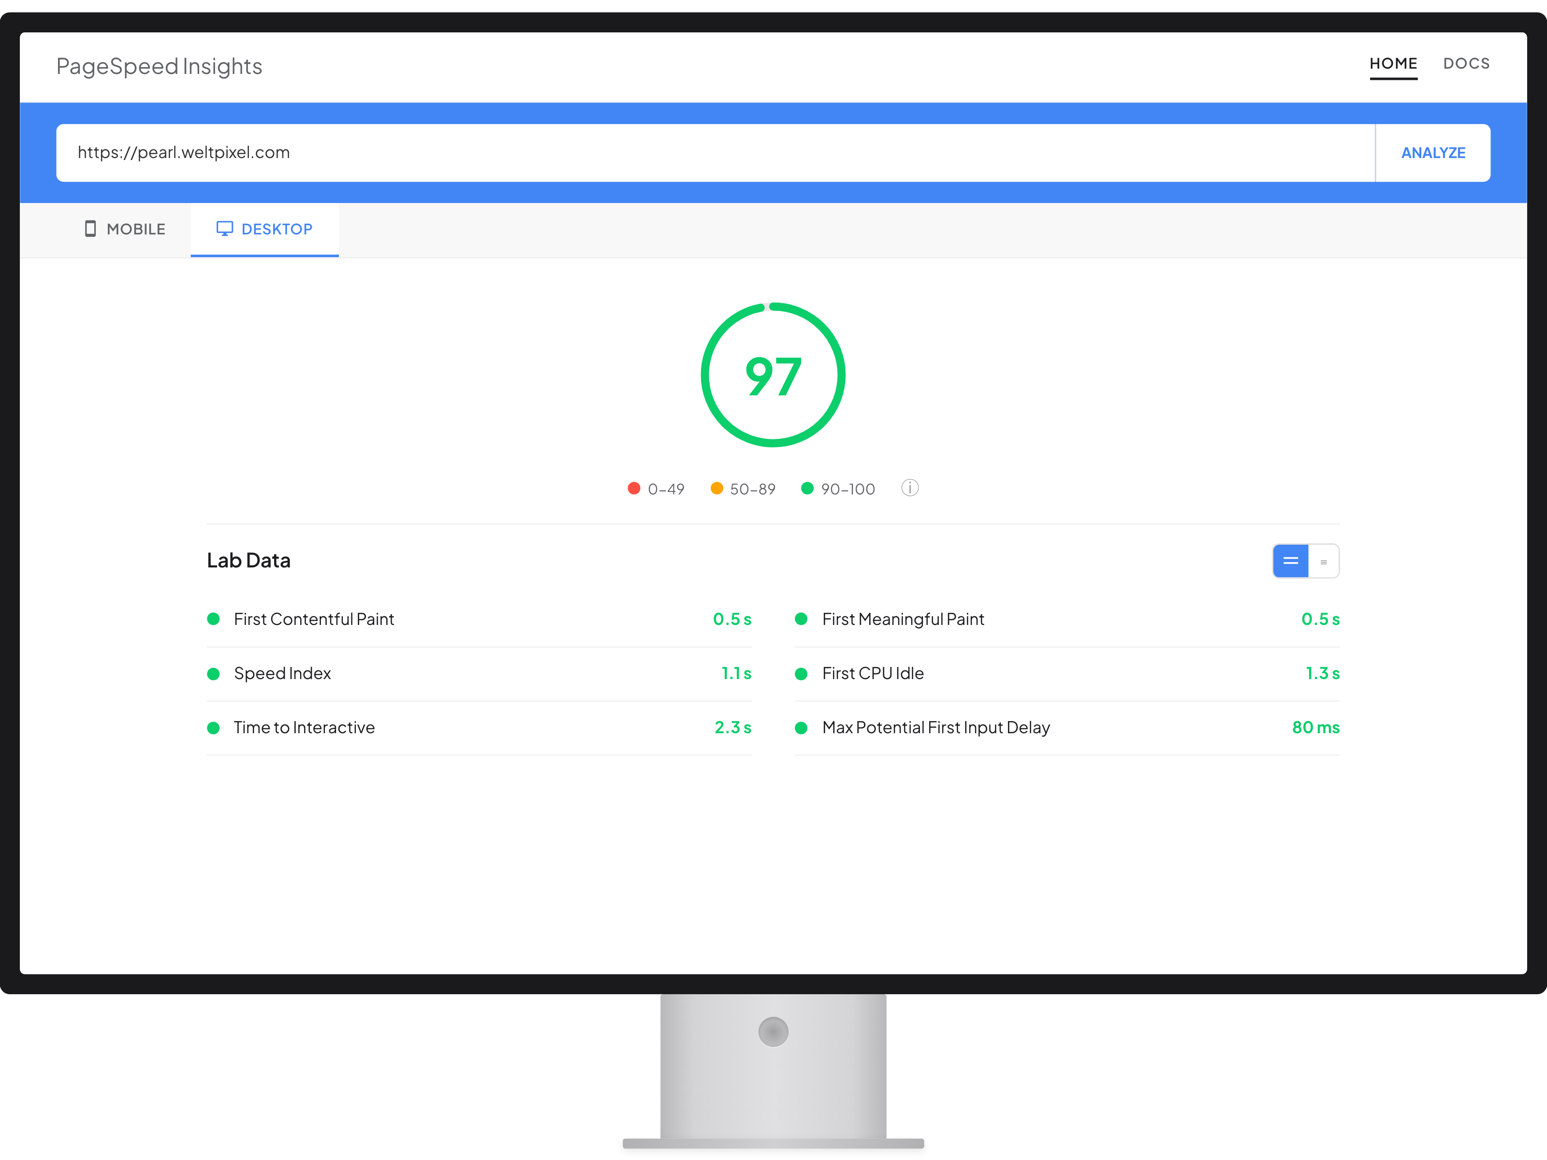Click the ANALYZE button
The height and width of the screenshot is (1160, 1547).
click(x=1433, y=153)
